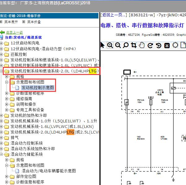Select 发动机机械系统-1.0升 item
Viewport: 186px width, 185px height.
pyautogui.click(x=54, y=121)
